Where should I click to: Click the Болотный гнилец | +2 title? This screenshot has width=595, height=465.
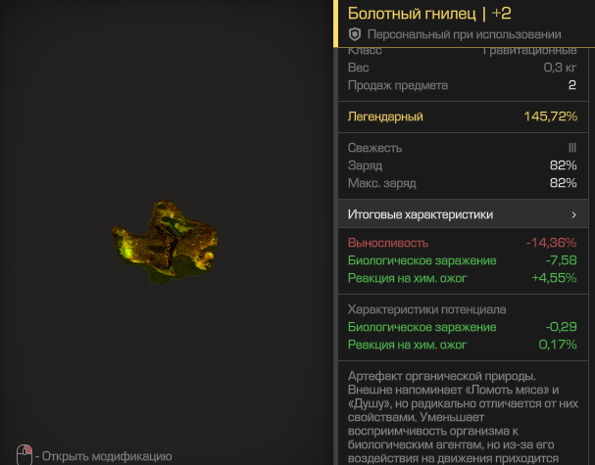click(x=429, y=14)
